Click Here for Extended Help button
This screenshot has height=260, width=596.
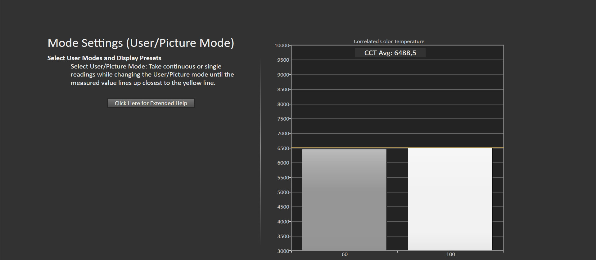click(x=151, y=103)
